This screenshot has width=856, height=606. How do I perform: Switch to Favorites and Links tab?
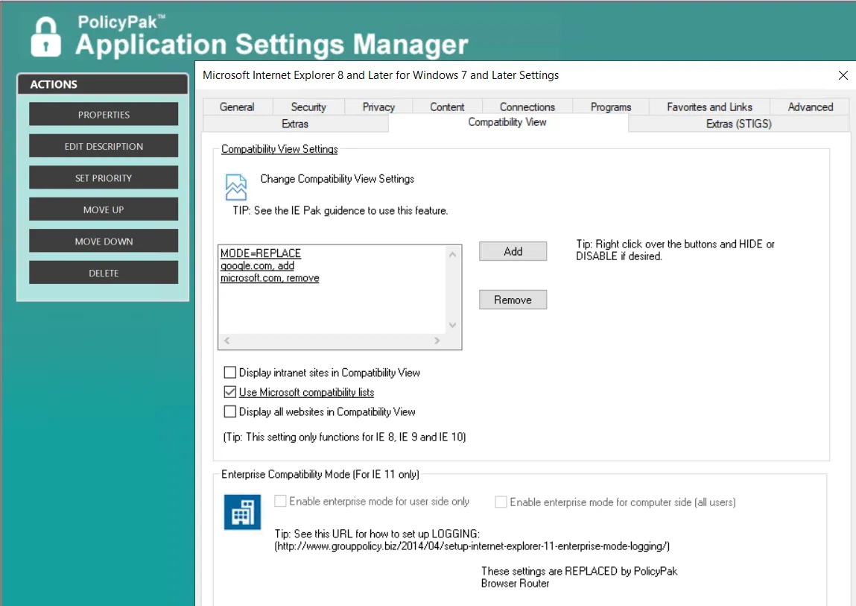click(709, 107)
